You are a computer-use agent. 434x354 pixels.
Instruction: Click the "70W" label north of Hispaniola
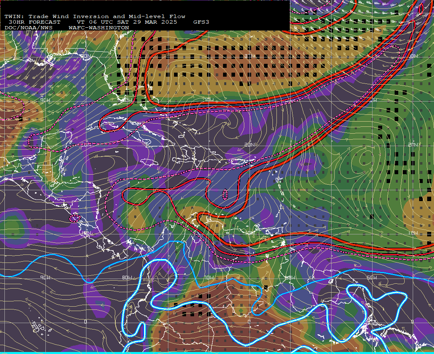click(209, 100)
